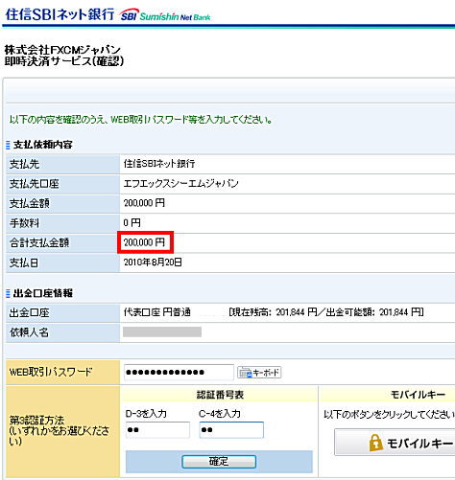Viewport: 455px width, 480px height.
Task: Click the keyboard icon beside password field
Action: (246, 373)
